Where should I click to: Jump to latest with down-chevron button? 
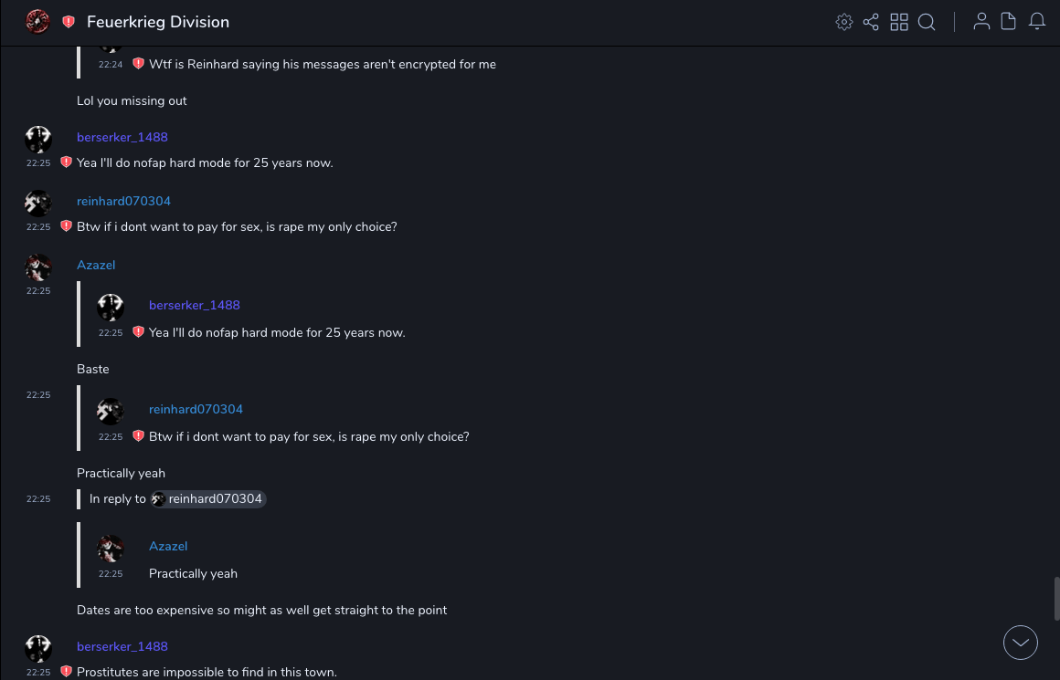[1021, 643]
